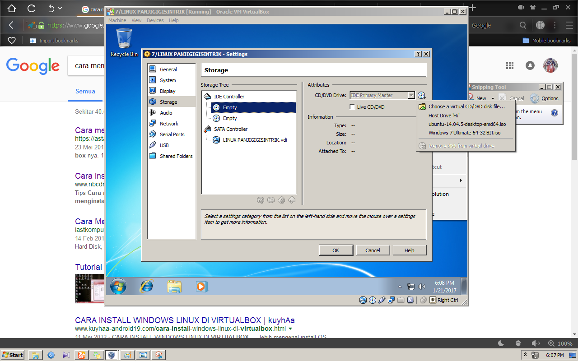The width and height of the screenshot is (578, 361).
Task: Select the SATA Controller in the Storage Tree
Action: pos(230,129)
